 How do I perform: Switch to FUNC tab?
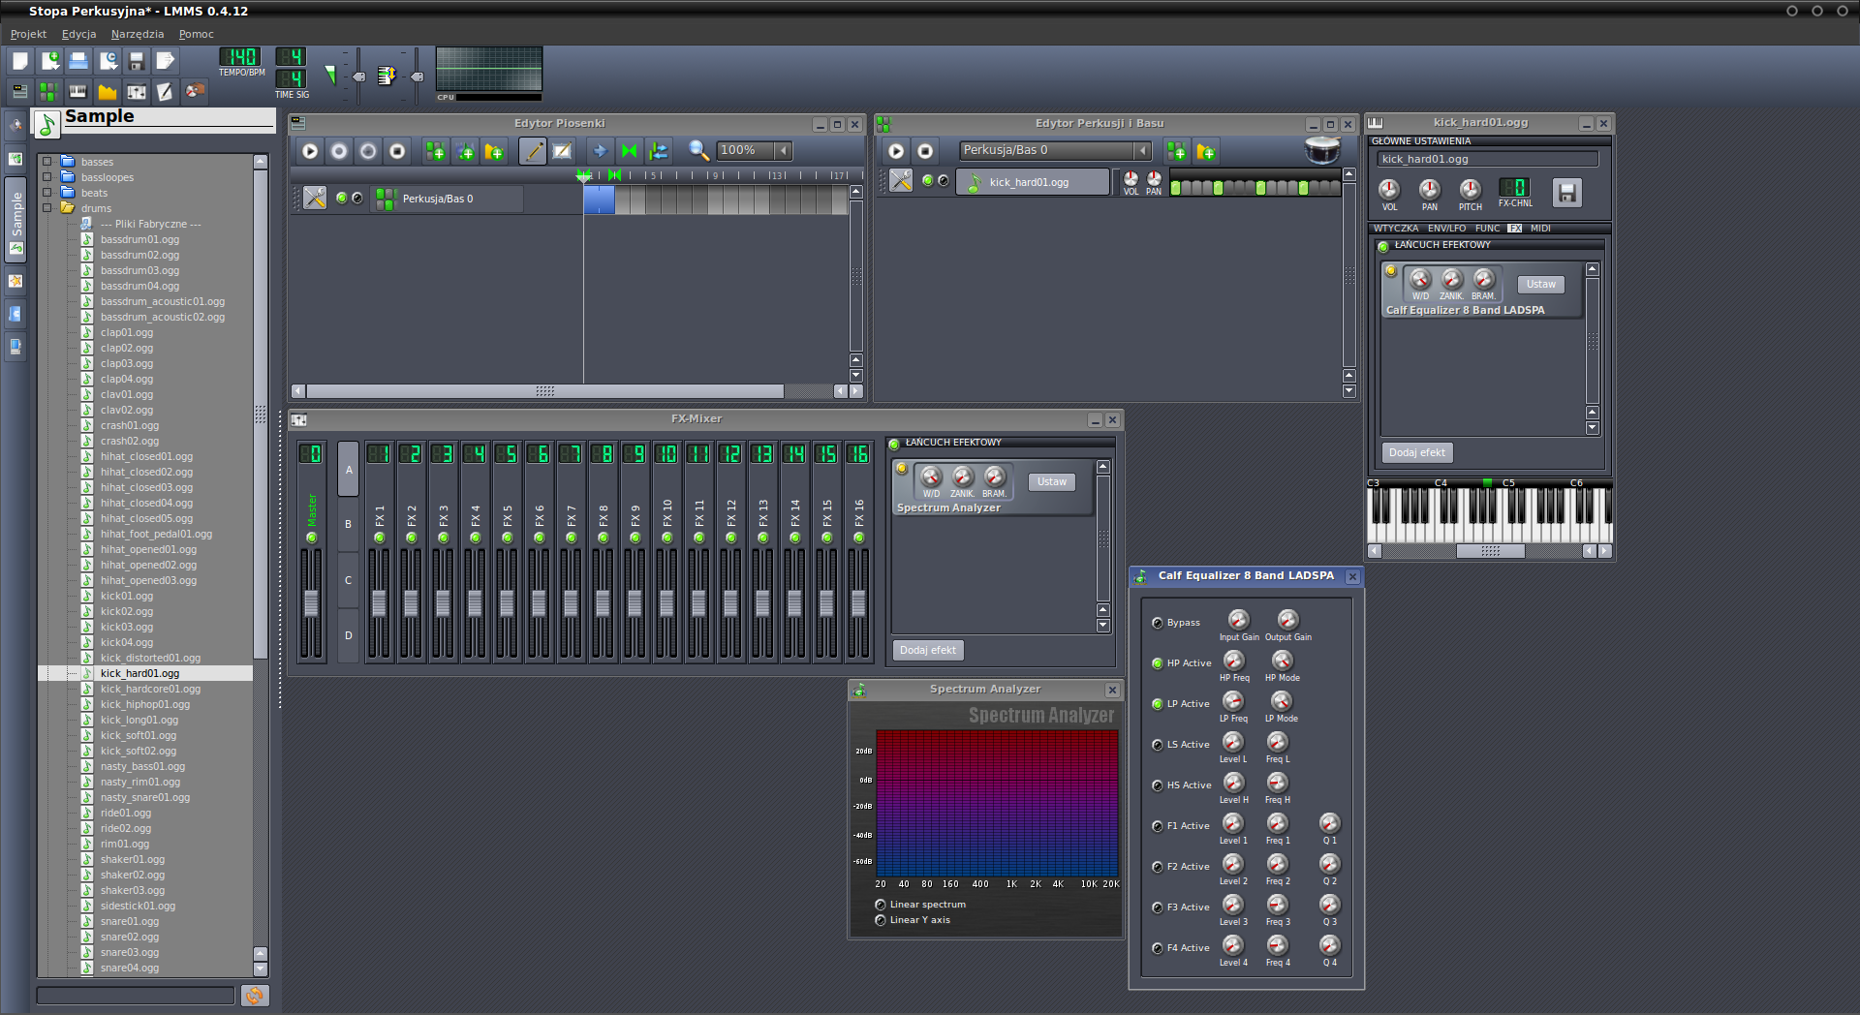point(1487,229)
